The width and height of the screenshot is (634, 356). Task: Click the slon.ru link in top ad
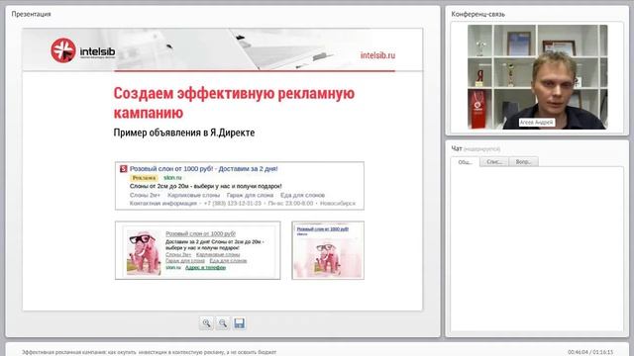pos(172,178)
